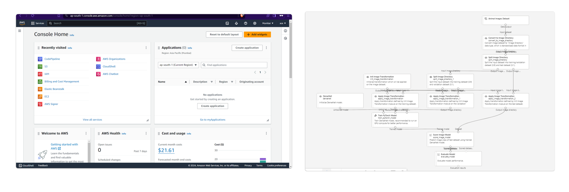Viewport: 569px width, 192px height.
Task: Focus the AWS top Search field
Action: [x=97, y=23]
